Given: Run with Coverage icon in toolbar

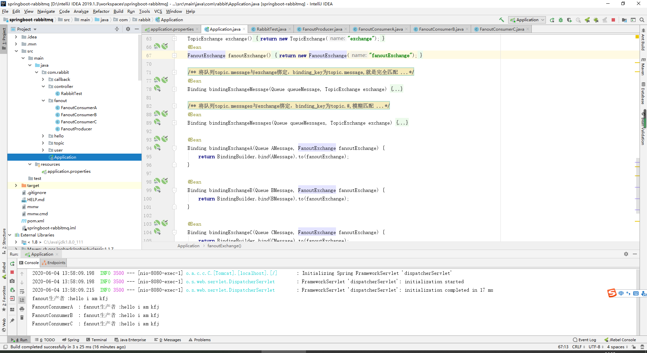Looking at the screenshot, I should 569,20.
